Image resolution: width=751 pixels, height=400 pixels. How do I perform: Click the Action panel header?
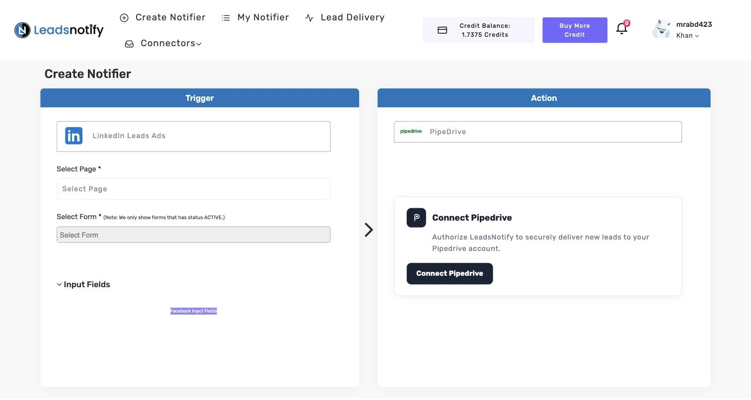[x=544, y=98]
